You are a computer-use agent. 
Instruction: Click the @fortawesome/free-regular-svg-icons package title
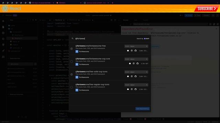tap(92, 84)
